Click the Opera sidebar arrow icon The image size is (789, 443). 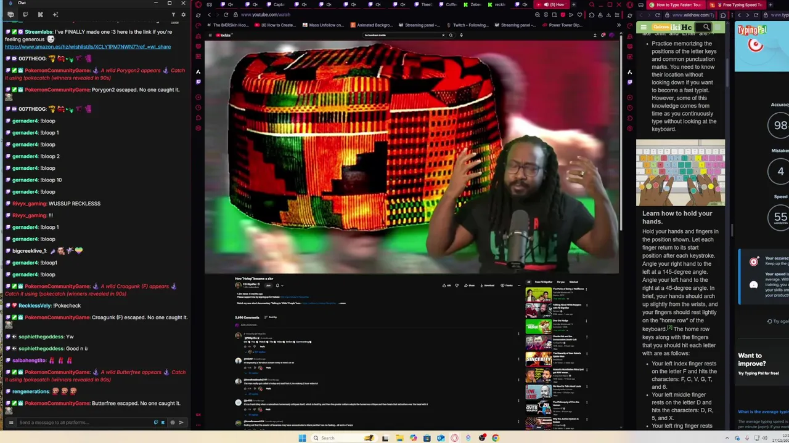pyautogui.click(x=198, y=72)
